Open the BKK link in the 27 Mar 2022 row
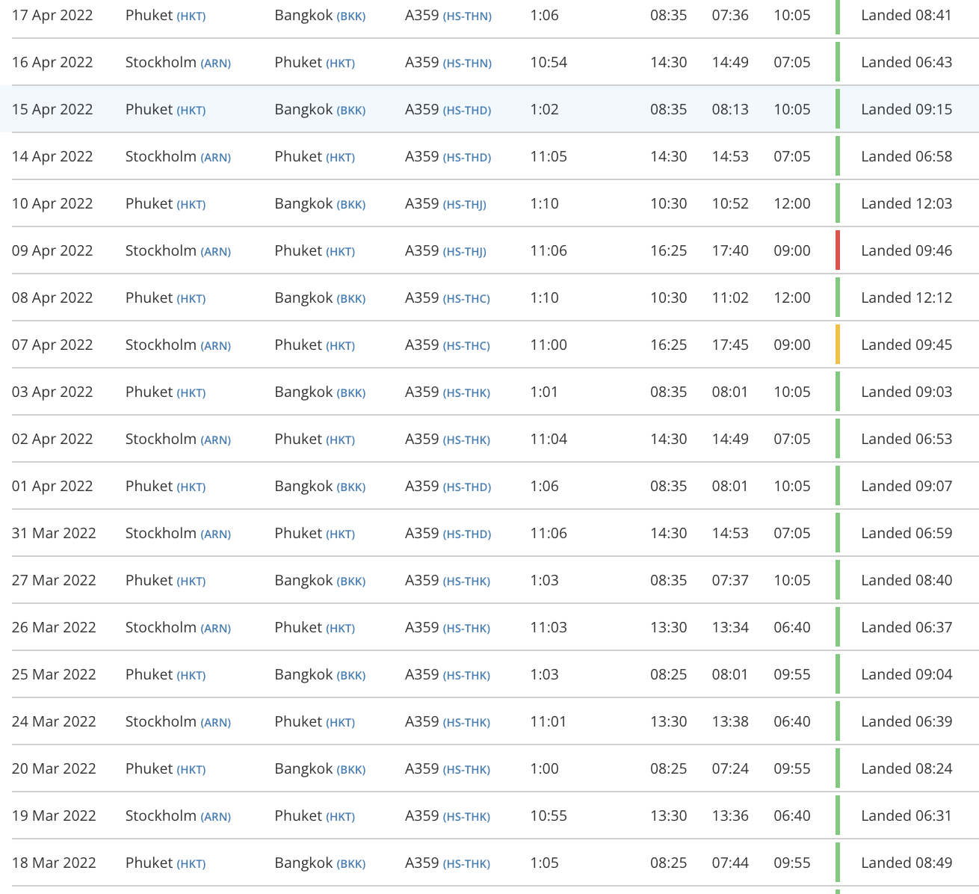979x894 pixels. pyautogui.click(x=351, y=582)
